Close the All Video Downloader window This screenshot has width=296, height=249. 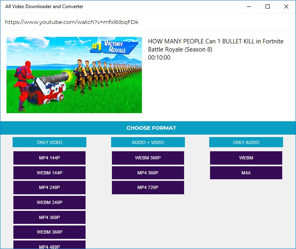pos(286,6)
